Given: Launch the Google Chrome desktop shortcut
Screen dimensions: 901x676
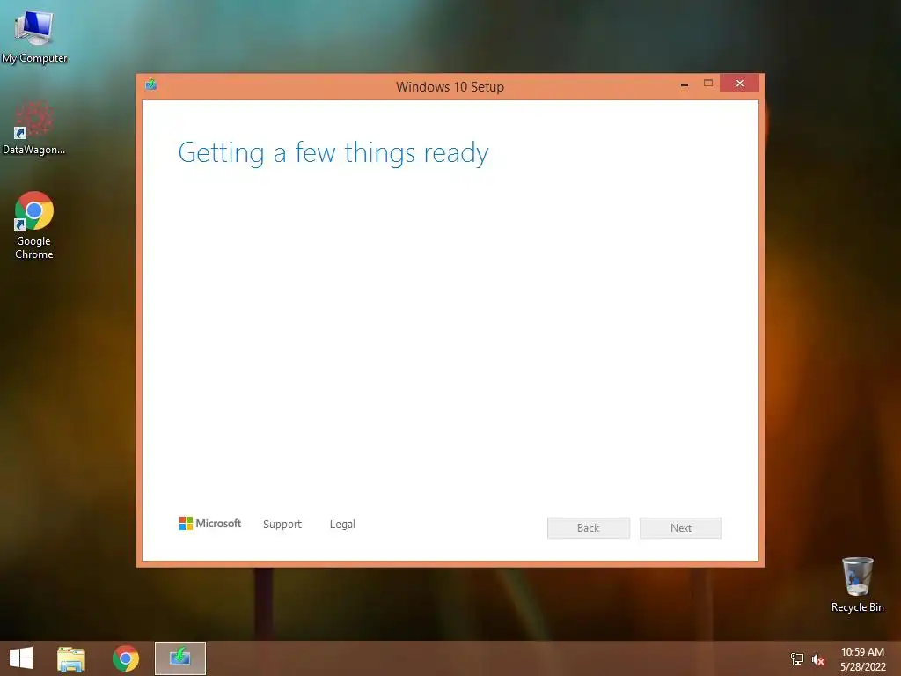Looking at the screenshot, I should [x=34, y=225].
